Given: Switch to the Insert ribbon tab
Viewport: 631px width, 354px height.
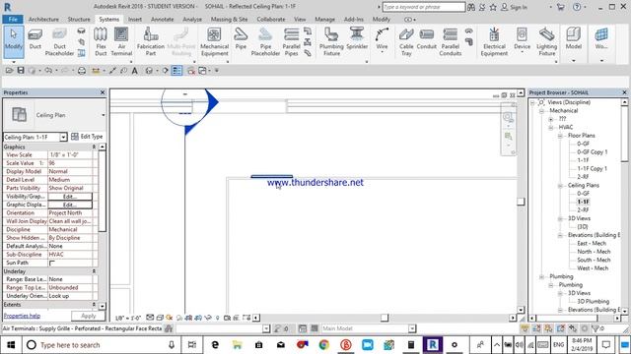Looking at the screenshot, I should point(135,20).
